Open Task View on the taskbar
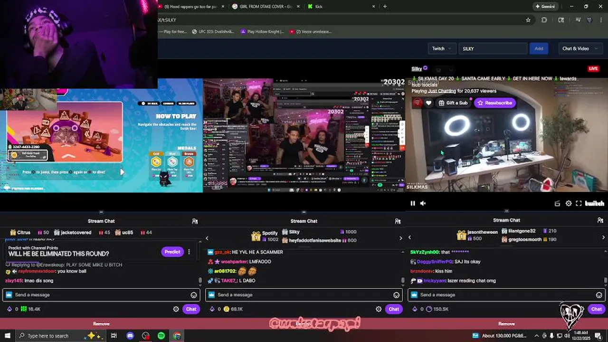Image resolution: width=608 pixels, height=342 pixels. (x=114, y=336)
